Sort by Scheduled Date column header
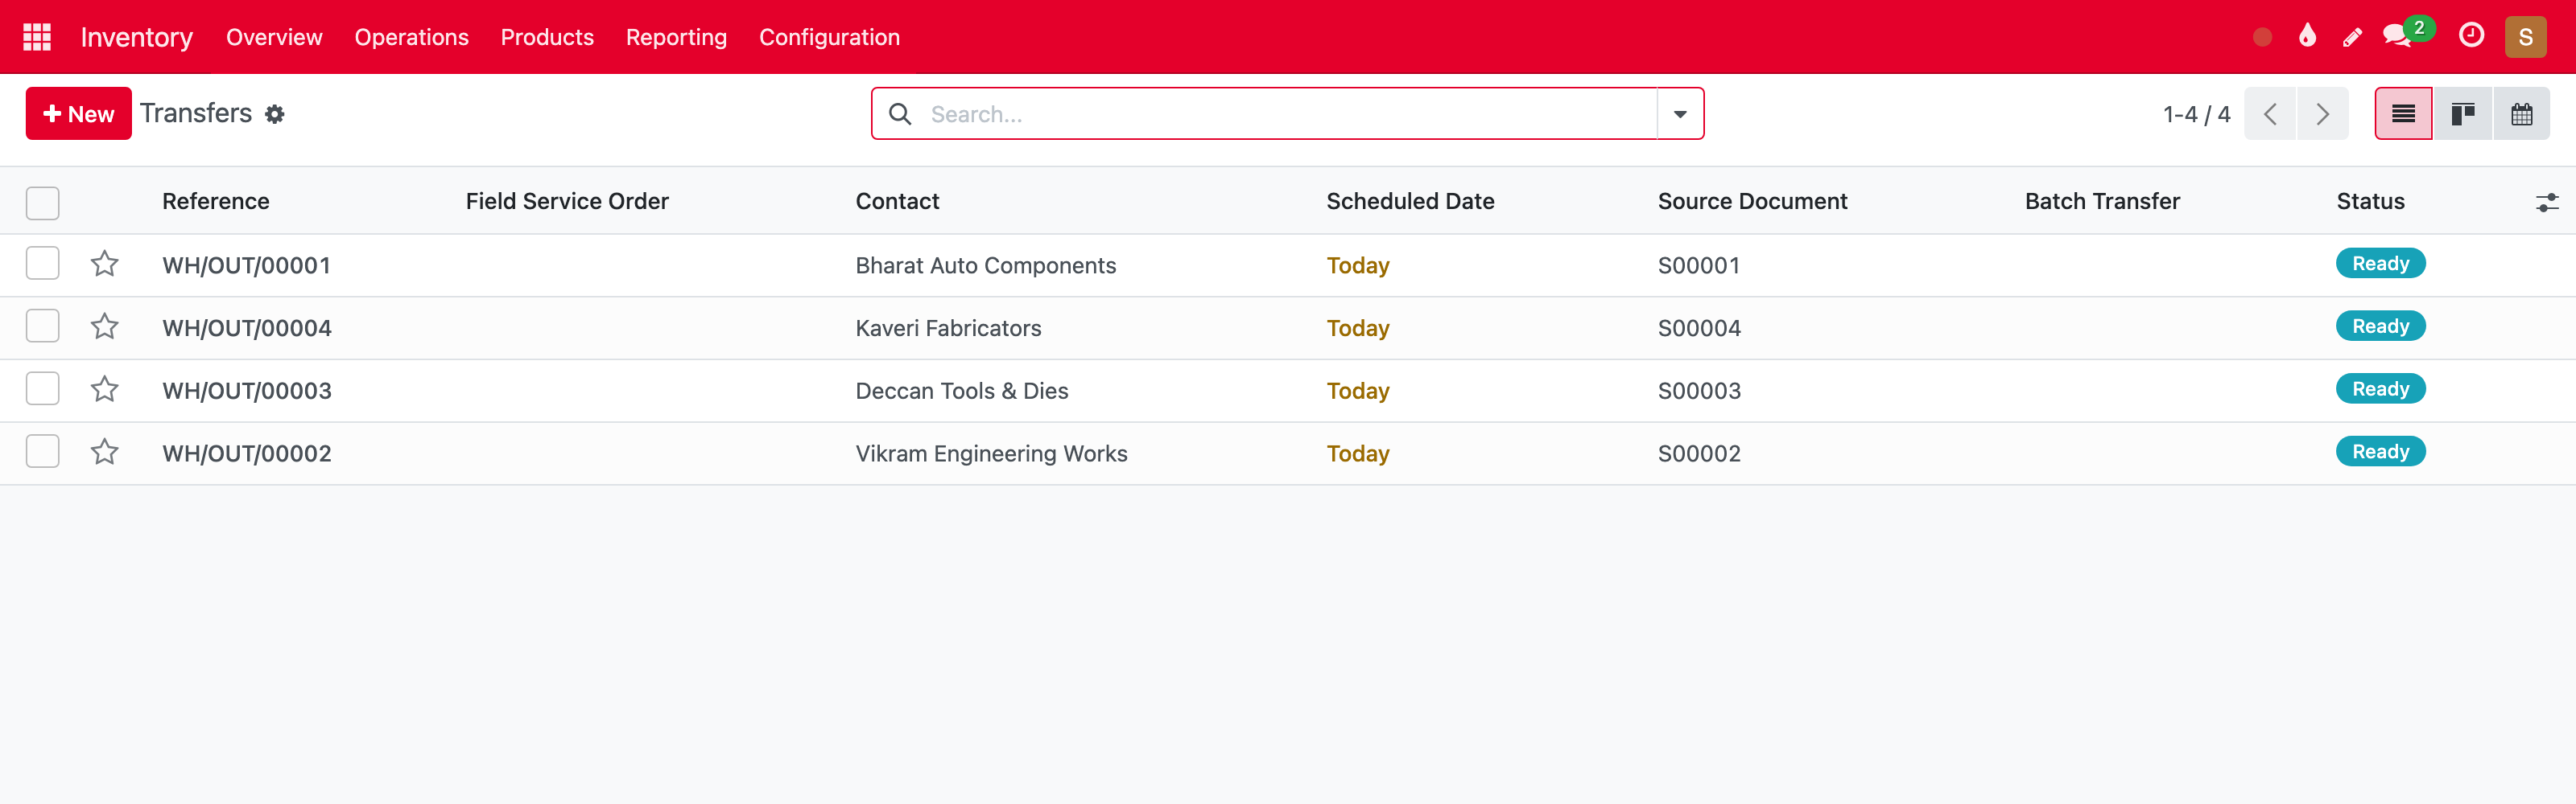 [1410, 201]
